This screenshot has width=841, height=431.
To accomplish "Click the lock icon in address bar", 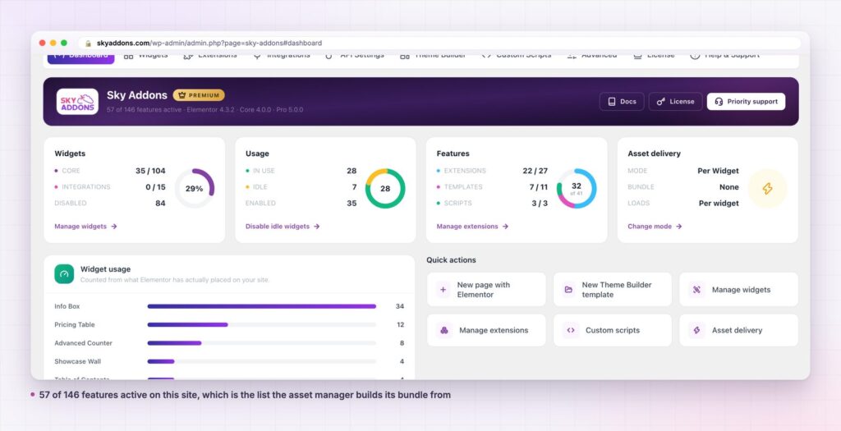I will click(89, 43).
